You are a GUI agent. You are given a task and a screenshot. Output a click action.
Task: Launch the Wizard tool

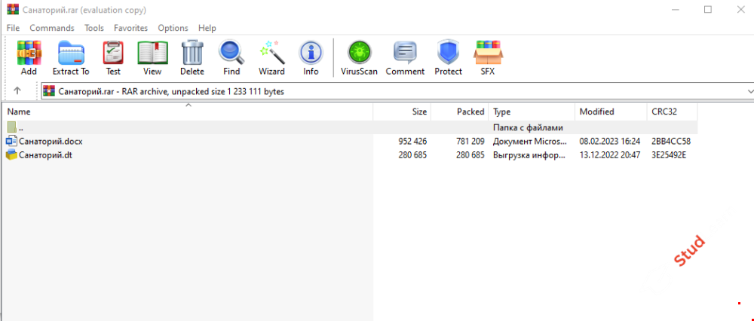tap(271, 58)
